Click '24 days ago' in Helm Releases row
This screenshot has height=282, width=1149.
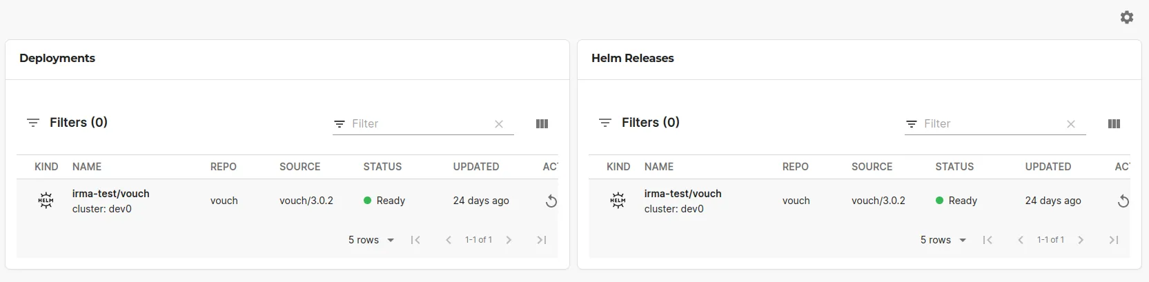pos(1053,201)
